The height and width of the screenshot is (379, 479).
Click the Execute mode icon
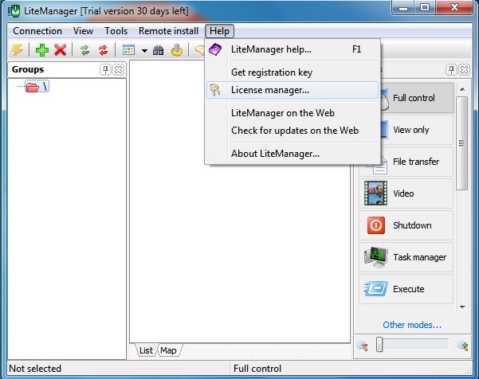(375, 289)
